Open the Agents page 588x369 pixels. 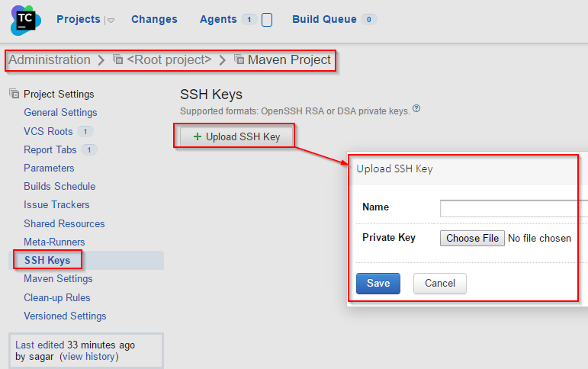tap(218, 19)
